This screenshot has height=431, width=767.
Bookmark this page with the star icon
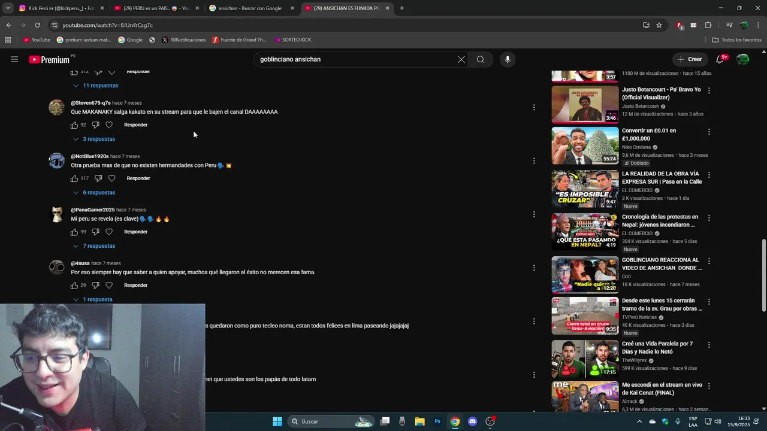click(x=659, y=25)
